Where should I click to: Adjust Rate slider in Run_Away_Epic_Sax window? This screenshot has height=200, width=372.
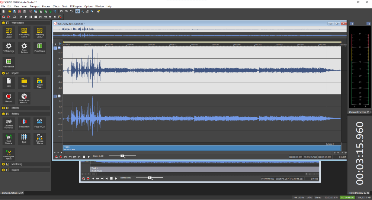[x=122, y=156]
